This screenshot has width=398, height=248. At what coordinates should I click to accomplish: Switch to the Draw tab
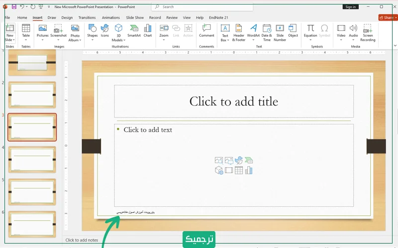click(52, 17)
